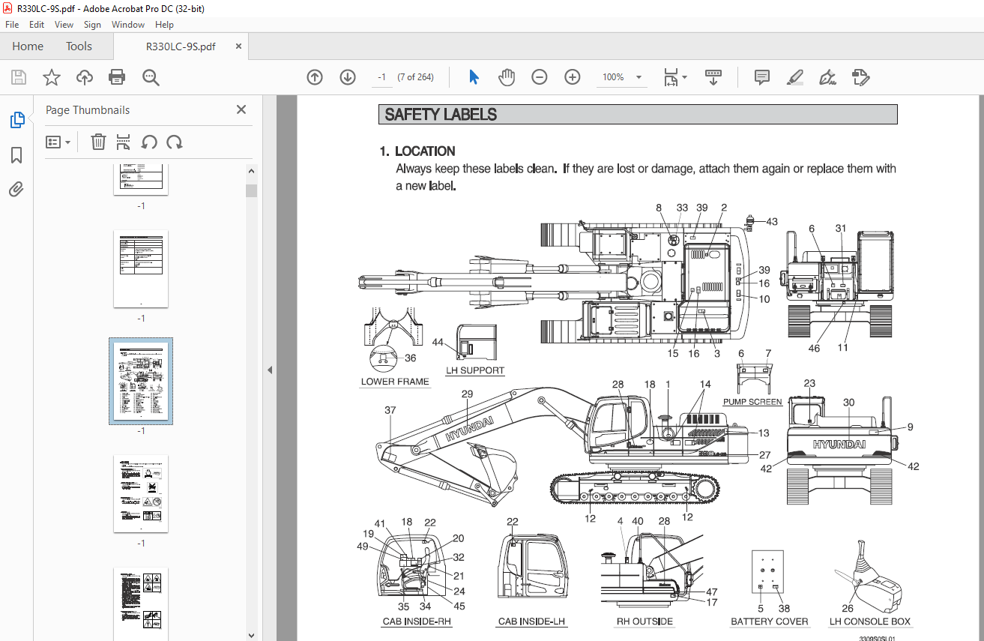Zoom out with the minus icon
Viewport: 984px width, 641px height.
(540, 77)
